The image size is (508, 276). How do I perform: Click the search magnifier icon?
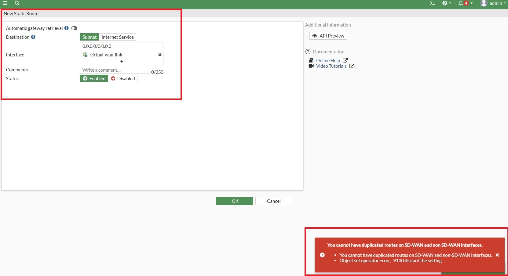coord(17,3)
